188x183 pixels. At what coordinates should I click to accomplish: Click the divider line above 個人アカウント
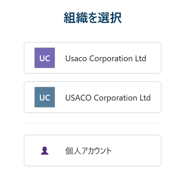(x=92, y=123)
